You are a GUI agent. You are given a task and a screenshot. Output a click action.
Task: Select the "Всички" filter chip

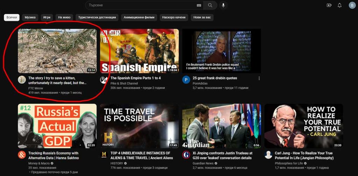[x=12, y=17]
